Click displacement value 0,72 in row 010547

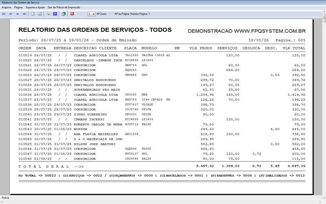point(257,154)
